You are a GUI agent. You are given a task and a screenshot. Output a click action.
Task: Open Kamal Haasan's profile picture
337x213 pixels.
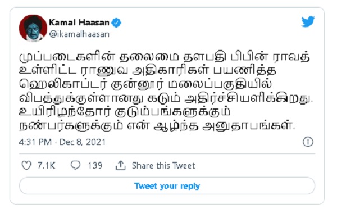(33, 28)
